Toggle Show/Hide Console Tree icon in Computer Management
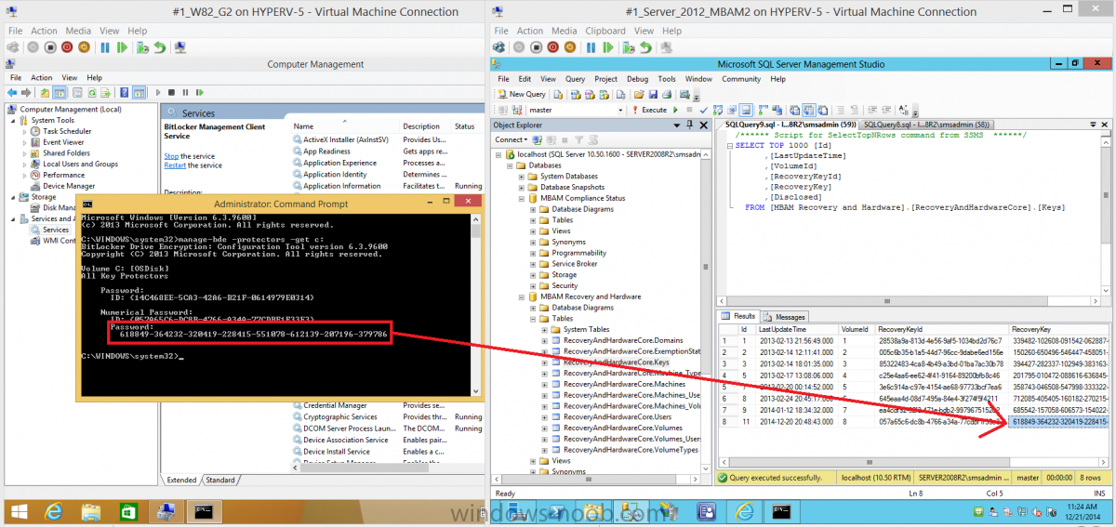The width and height of the screenshot is (1116, 527). click(x=60, y=92)
